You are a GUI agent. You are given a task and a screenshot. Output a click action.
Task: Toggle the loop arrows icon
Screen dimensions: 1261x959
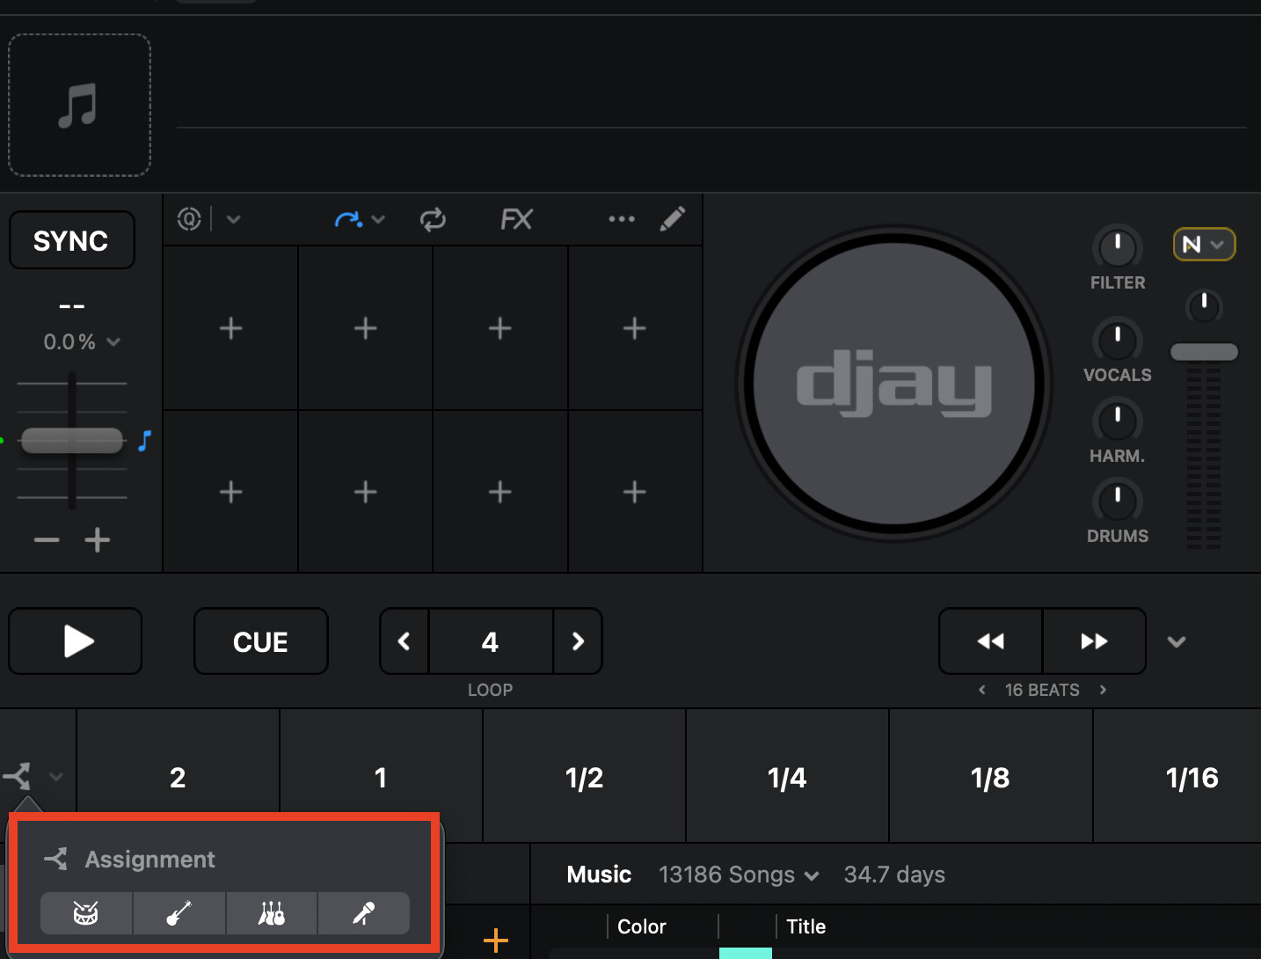click(x=433, y=219)
